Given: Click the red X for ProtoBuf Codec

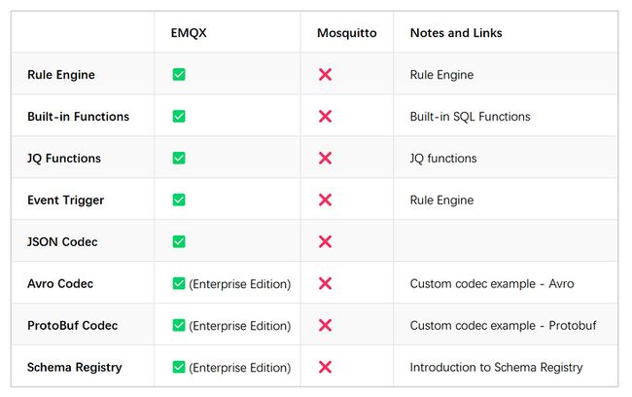Looking at the screenshot, I should [x=325, y=325].
